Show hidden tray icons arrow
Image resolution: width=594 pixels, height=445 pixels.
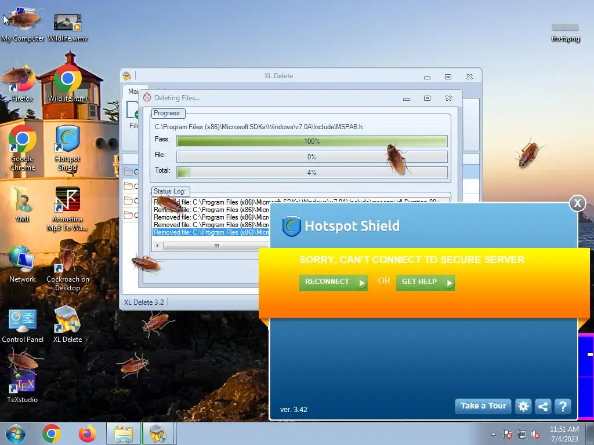(493, 434)
